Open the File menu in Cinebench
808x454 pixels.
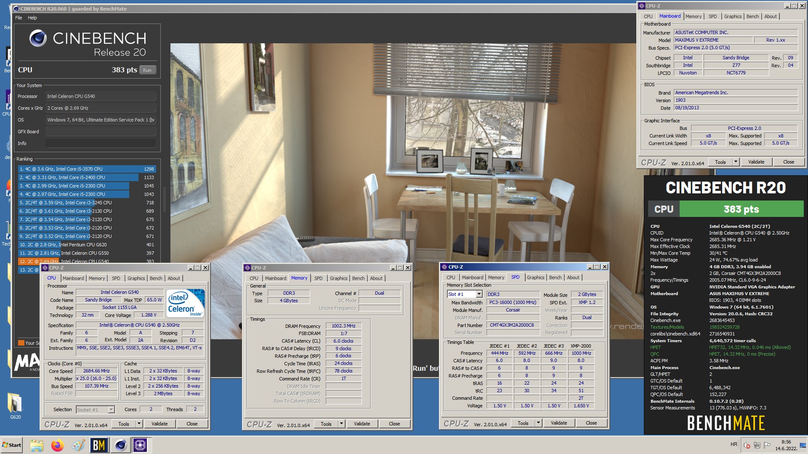point(19,18)
